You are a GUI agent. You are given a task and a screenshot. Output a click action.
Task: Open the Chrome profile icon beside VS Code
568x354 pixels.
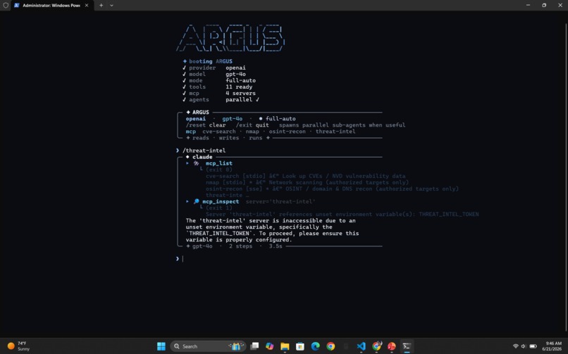tap(377, 346)
